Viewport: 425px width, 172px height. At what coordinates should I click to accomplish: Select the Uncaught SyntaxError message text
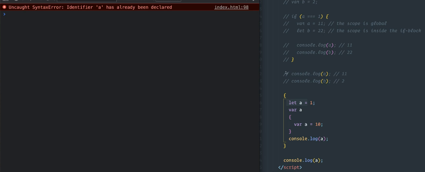tap(90, 7)
